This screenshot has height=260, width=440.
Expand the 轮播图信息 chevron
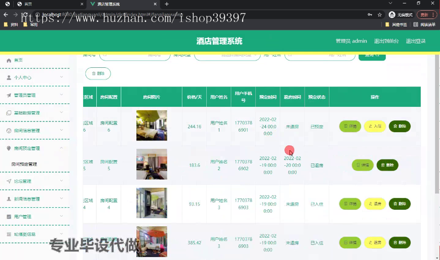pyautogui.click(x=62, y=234)
